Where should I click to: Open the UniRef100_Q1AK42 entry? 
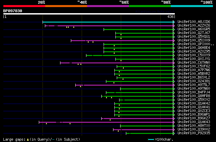tap(194, 104)
